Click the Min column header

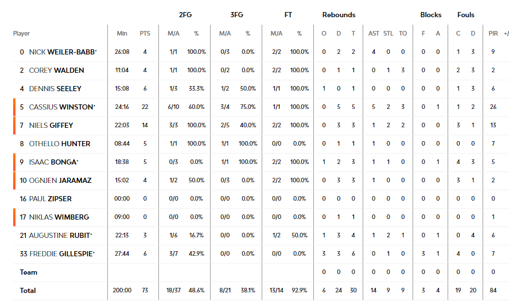[122, 33]
